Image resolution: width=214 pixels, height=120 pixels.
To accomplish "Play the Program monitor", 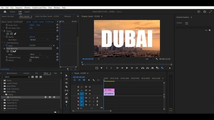I will pos(127,68).
